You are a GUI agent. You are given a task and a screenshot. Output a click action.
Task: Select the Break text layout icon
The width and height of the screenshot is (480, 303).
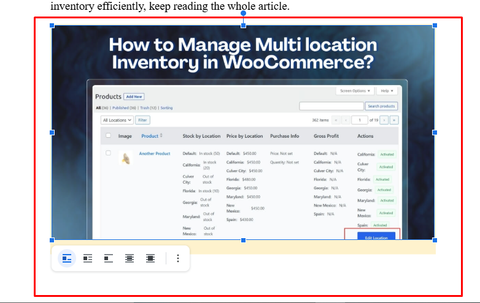tap(108, 258)
